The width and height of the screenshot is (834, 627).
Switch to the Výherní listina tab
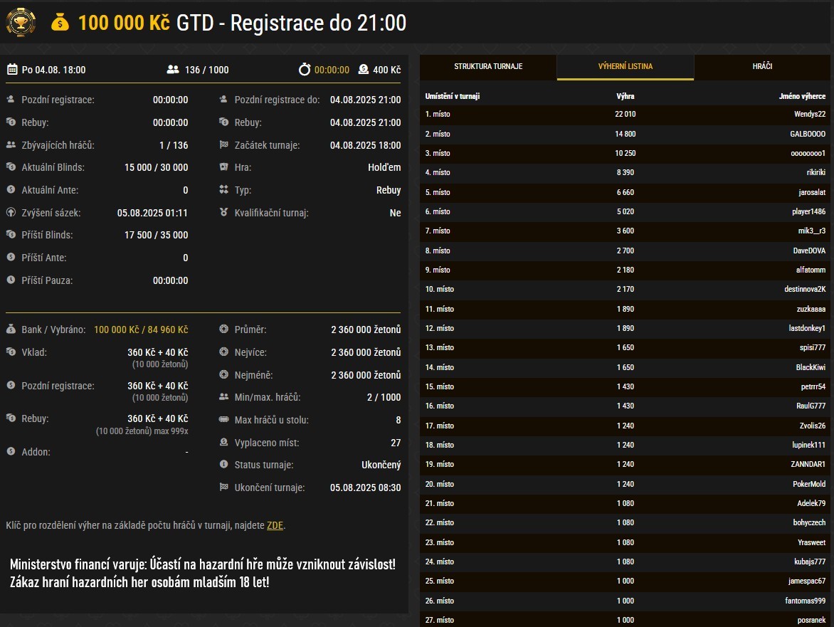coord(625,67)
